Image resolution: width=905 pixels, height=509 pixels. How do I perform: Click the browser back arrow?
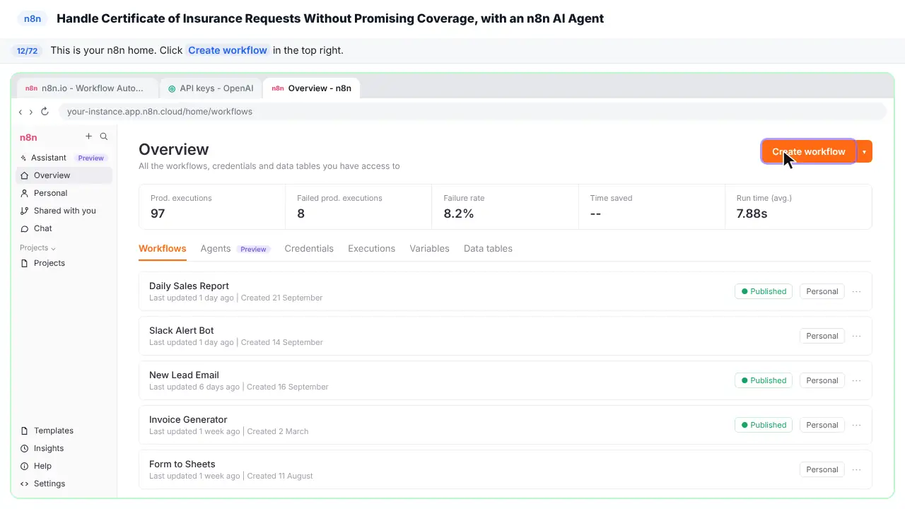pos(21,112)
